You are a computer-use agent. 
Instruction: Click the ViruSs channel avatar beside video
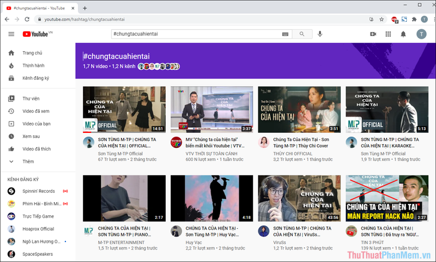pyautogui.click(x=263, y=231)
